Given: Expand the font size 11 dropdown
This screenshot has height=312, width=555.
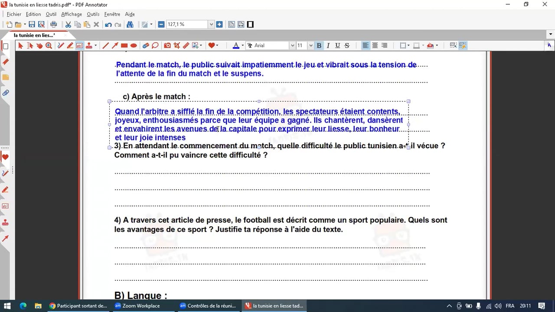Looking at the screenshot, I should coord(310,45).
